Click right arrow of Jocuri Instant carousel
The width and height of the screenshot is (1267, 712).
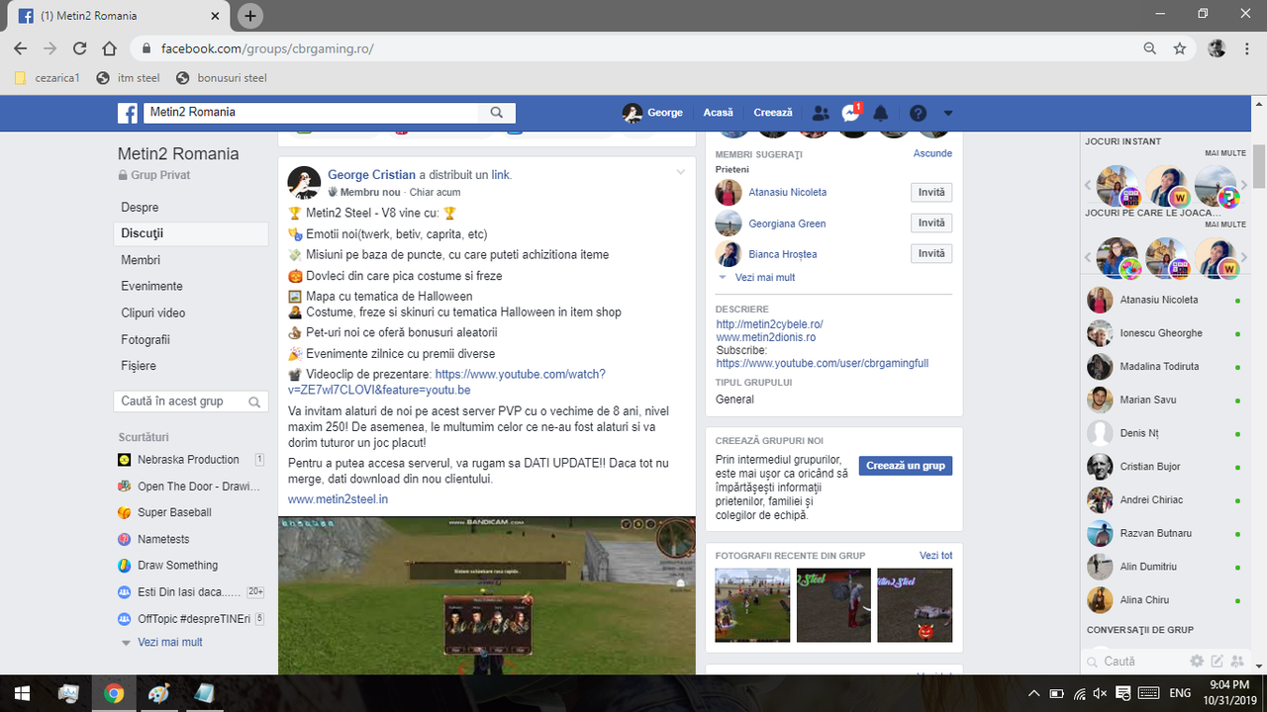[1244, 185]
